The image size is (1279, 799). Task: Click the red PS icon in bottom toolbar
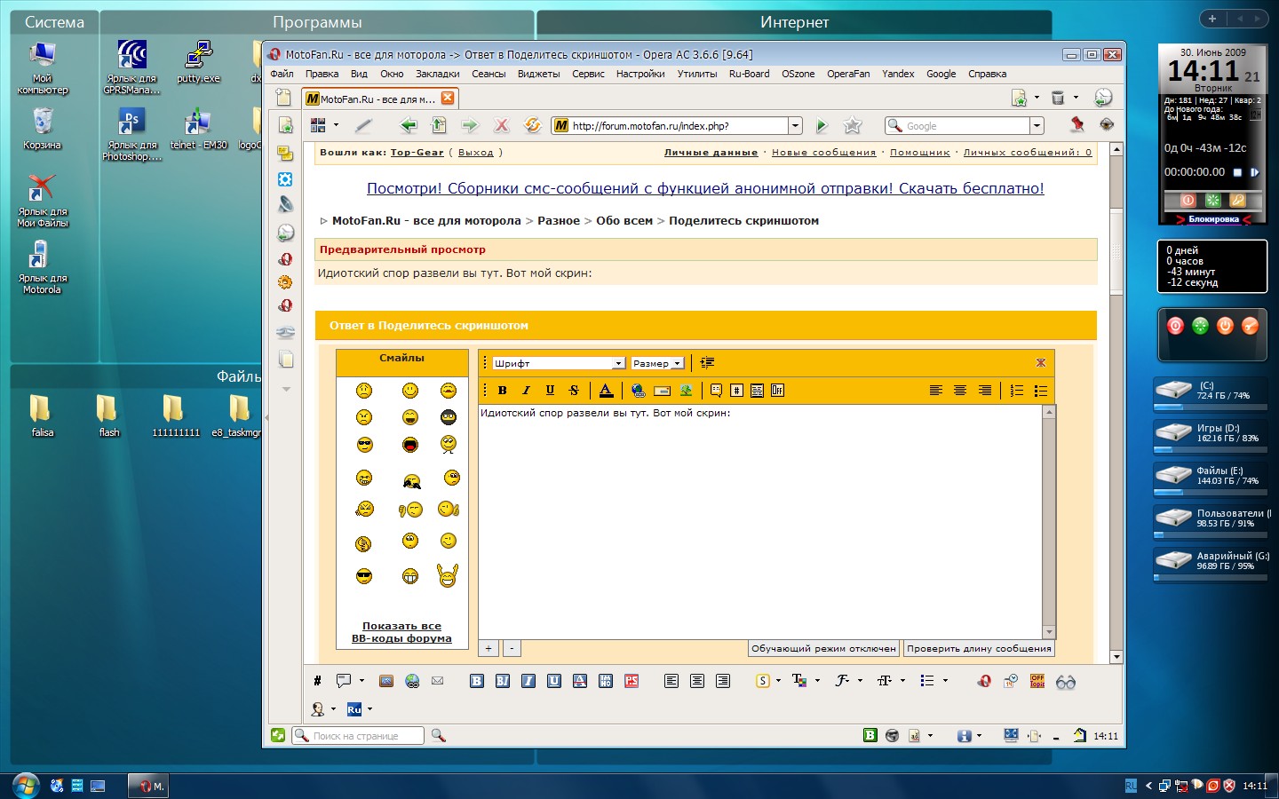(x=632, y=681)
